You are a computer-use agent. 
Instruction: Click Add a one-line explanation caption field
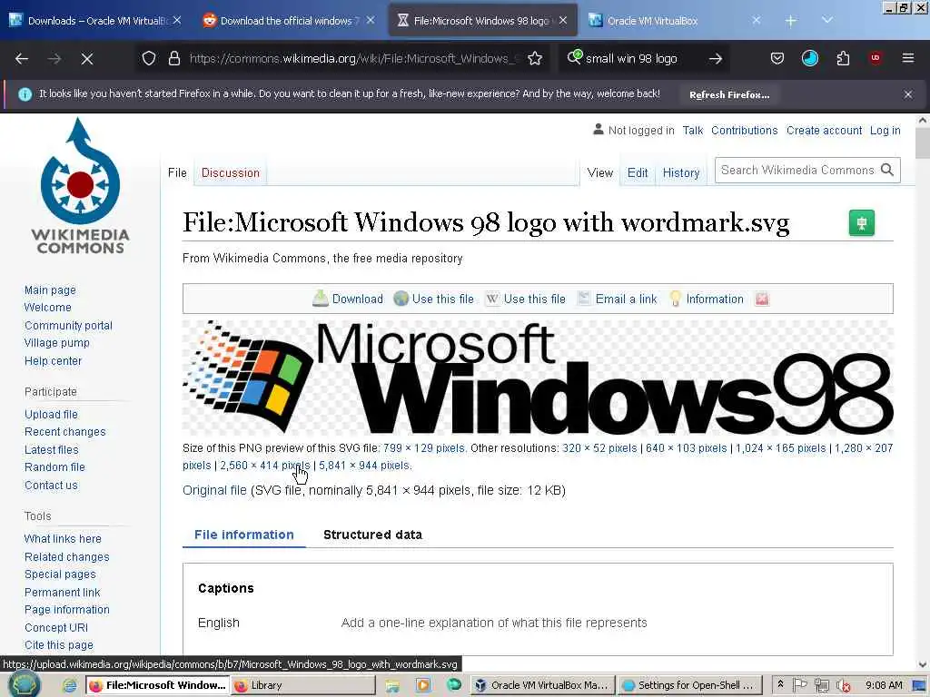point(493,623)
